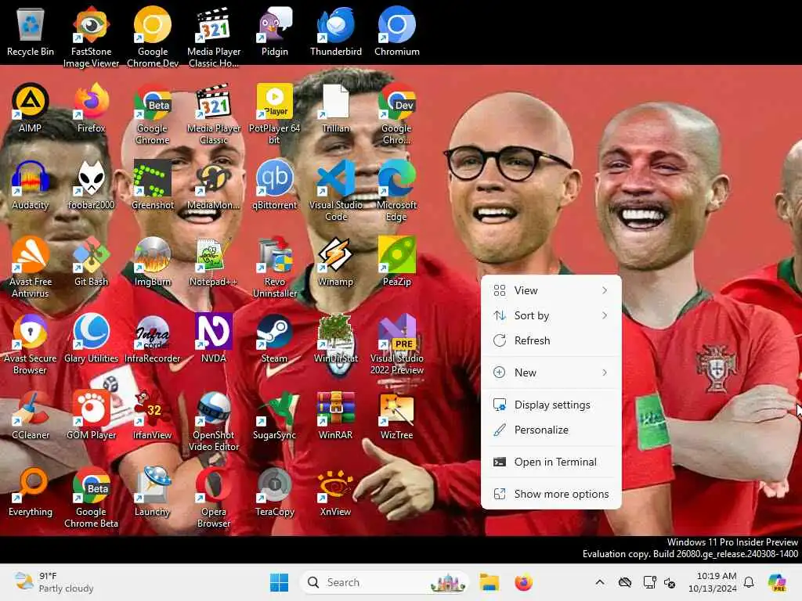This screenshot has width=802, height=601.
Task: Open Notepad++ desktop shortcut
Action: pyautogui.click(x=213, y=261)
